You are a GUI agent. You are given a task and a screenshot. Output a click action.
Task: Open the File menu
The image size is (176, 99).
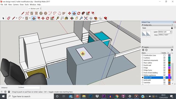click(2, 5)
